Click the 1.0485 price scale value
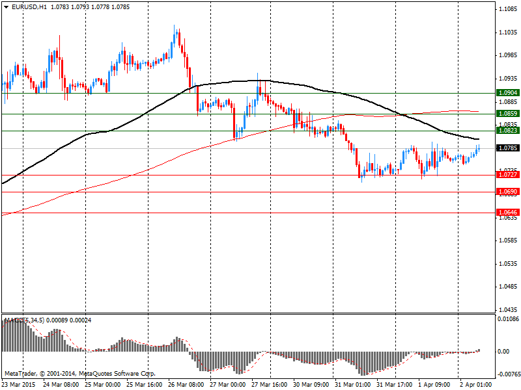 click(x=509, y=287)
